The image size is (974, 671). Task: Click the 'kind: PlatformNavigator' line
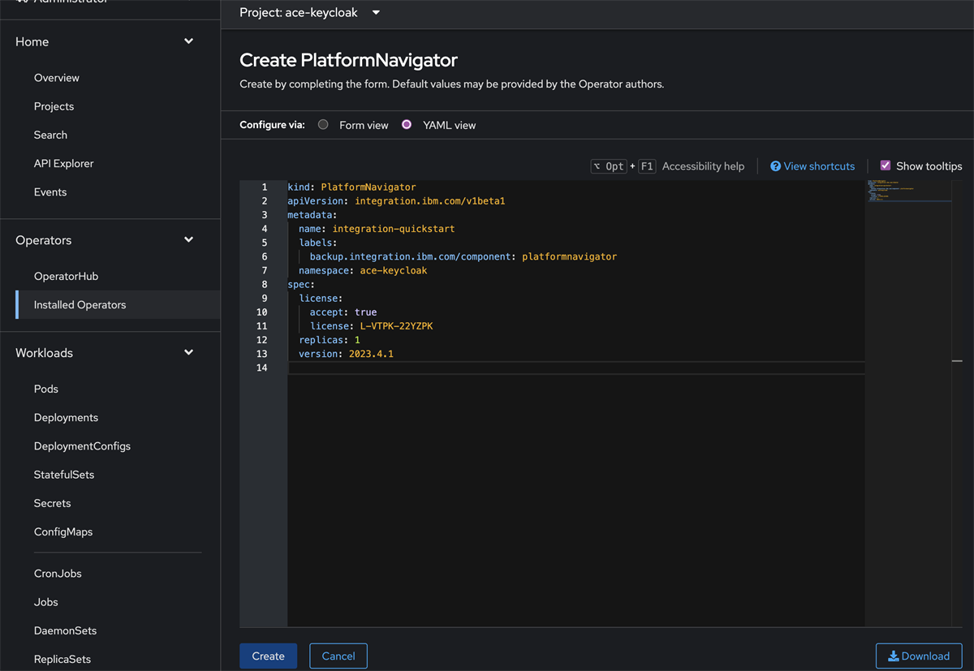click(351, 187)
